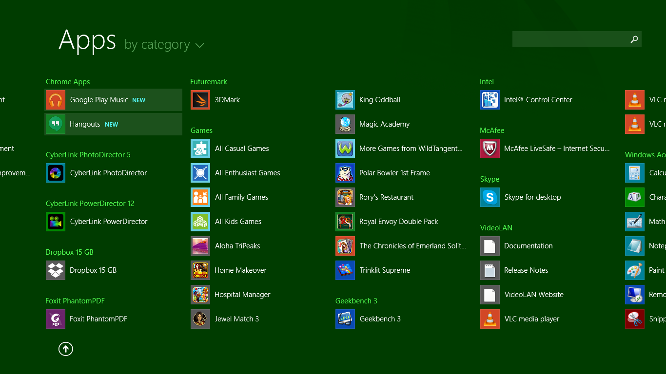This screenshot has height=374, width=666.
Task: Open the 'by category' sorting dropdown
Action: click(x=163, y=44)
